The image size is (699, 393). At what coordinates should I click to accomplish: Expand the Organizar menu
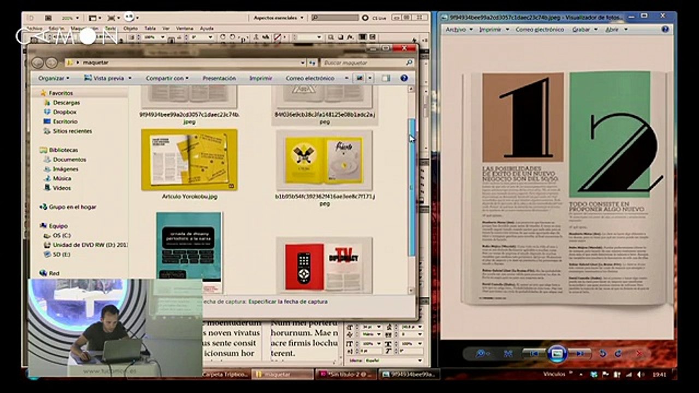pyautogui.click(x=54, y=78)
